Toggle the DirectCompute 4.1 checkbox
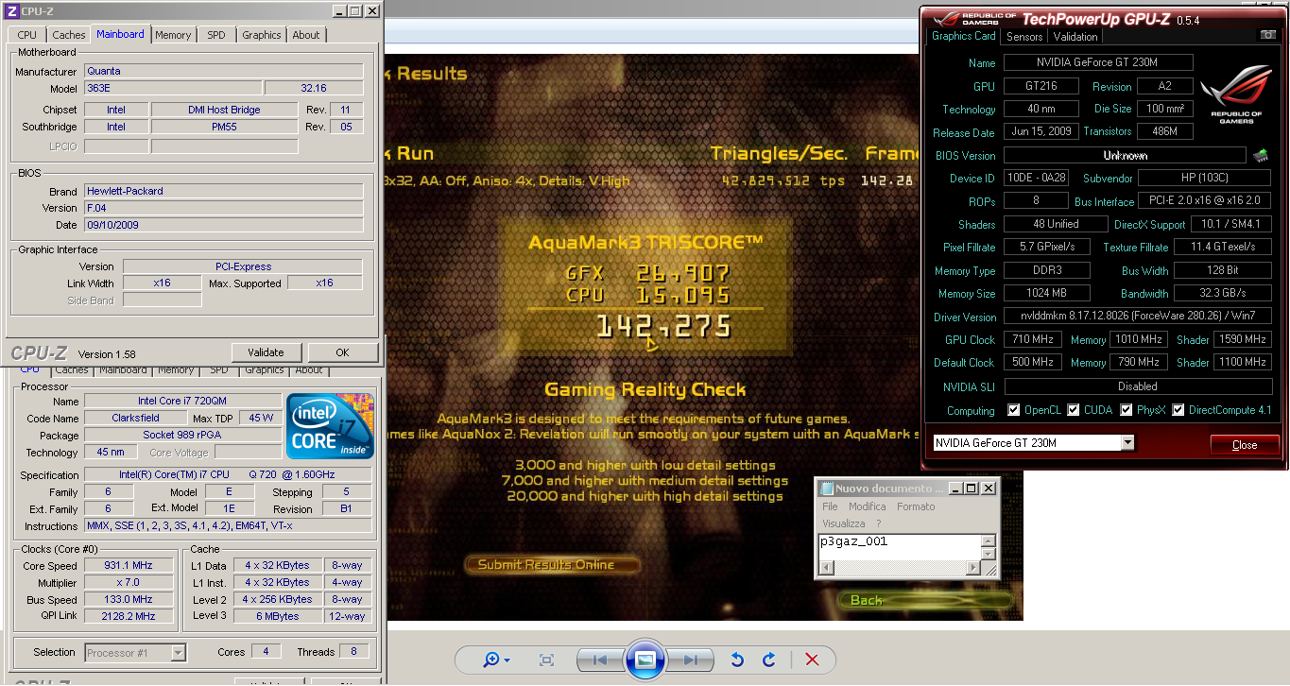This screenshot has width=1290, height=686. click(1178, 410)
